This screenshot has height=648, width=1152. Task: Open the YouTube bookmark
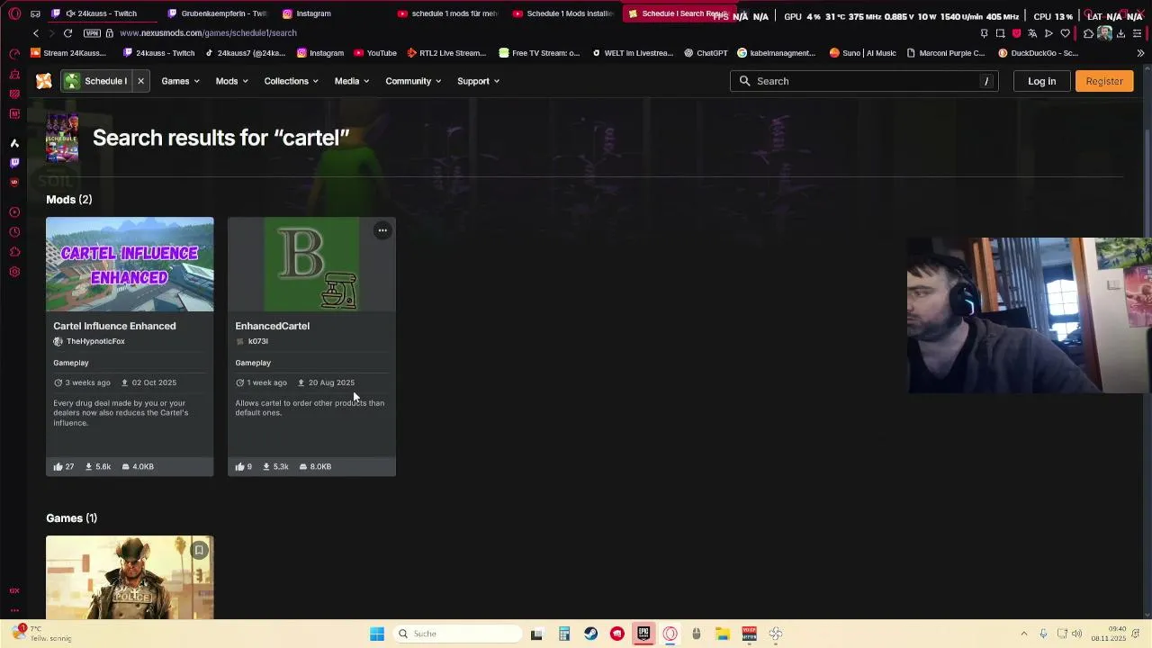coord(375,53)
